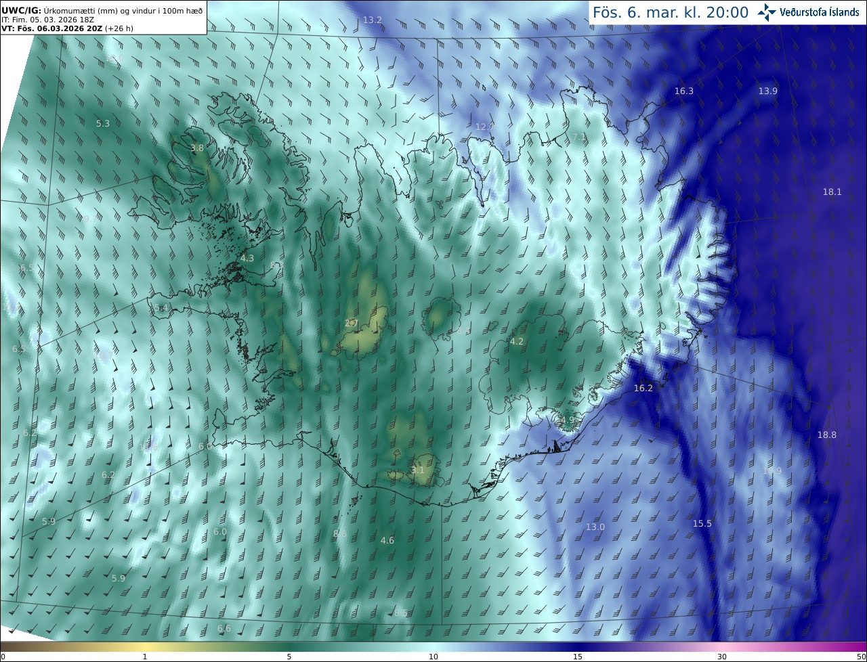This screenshot has width=867, height=662.
Task: Click the 13.9 value on the map
Action: (x=768, y=91)
